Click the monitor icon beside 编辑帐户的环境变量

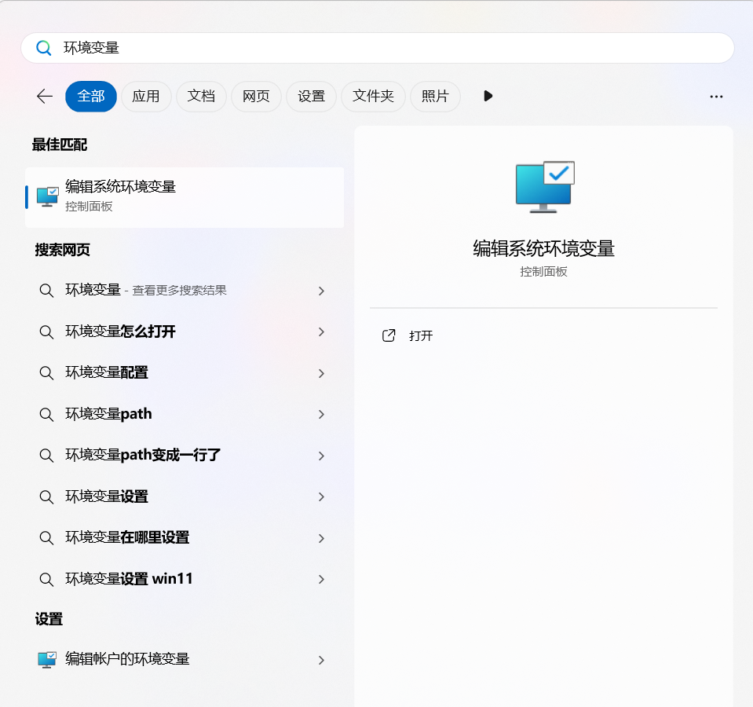[47, 659]
